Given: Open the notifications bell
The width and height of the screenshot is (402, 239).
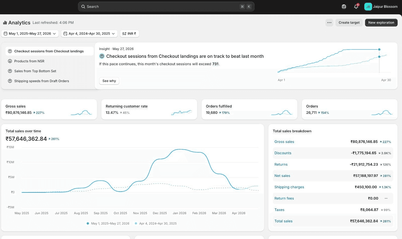Looking at the screenshot, I should point(356,7).
